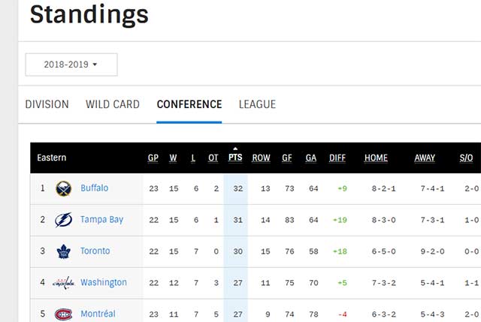Select the Conference standings tab

pos(189,104)
